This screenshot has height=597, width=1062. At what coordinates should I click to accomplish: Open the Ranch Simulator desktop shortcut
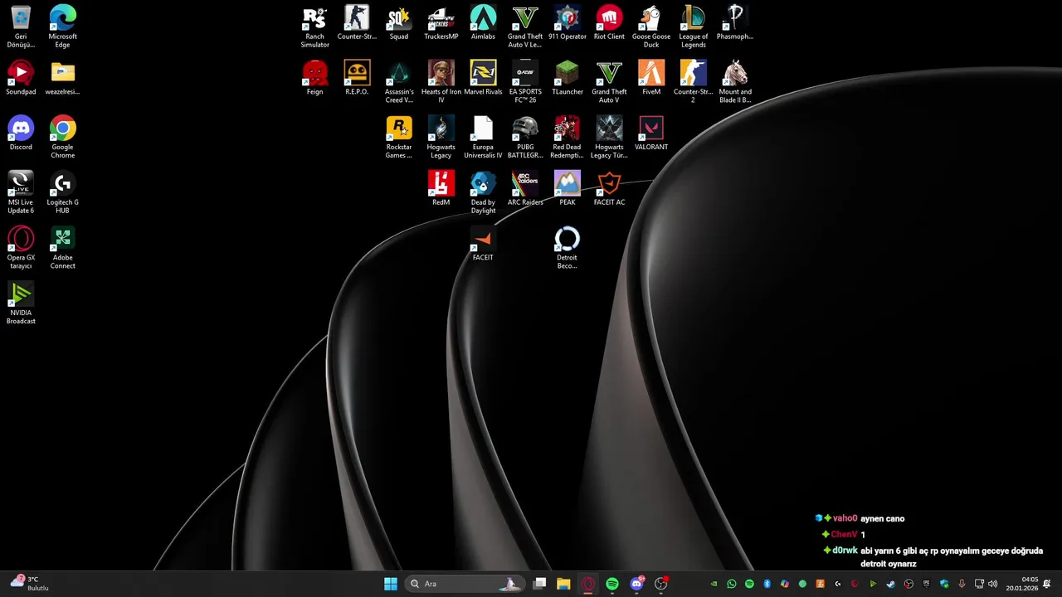point(314,27)
